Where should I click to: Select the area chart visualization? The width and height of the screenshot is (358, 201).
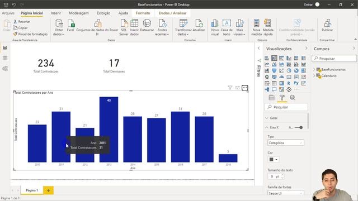click(274, 65)
